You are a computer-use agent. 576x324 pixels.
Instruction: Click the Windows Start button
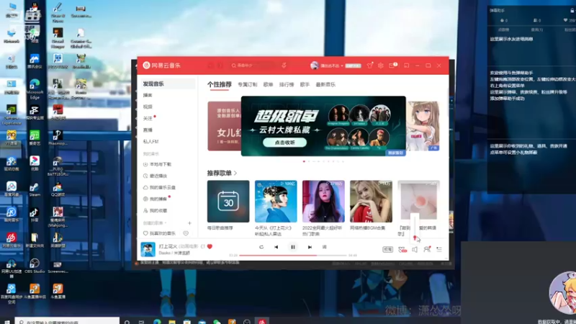(x=6, y=322)
